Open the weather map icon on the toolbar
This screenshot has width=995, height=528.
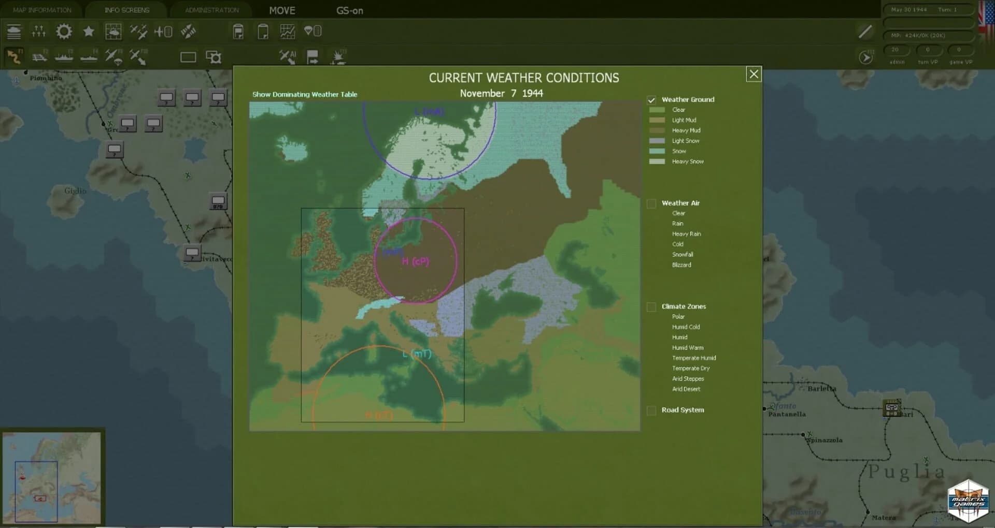[113, 32]
